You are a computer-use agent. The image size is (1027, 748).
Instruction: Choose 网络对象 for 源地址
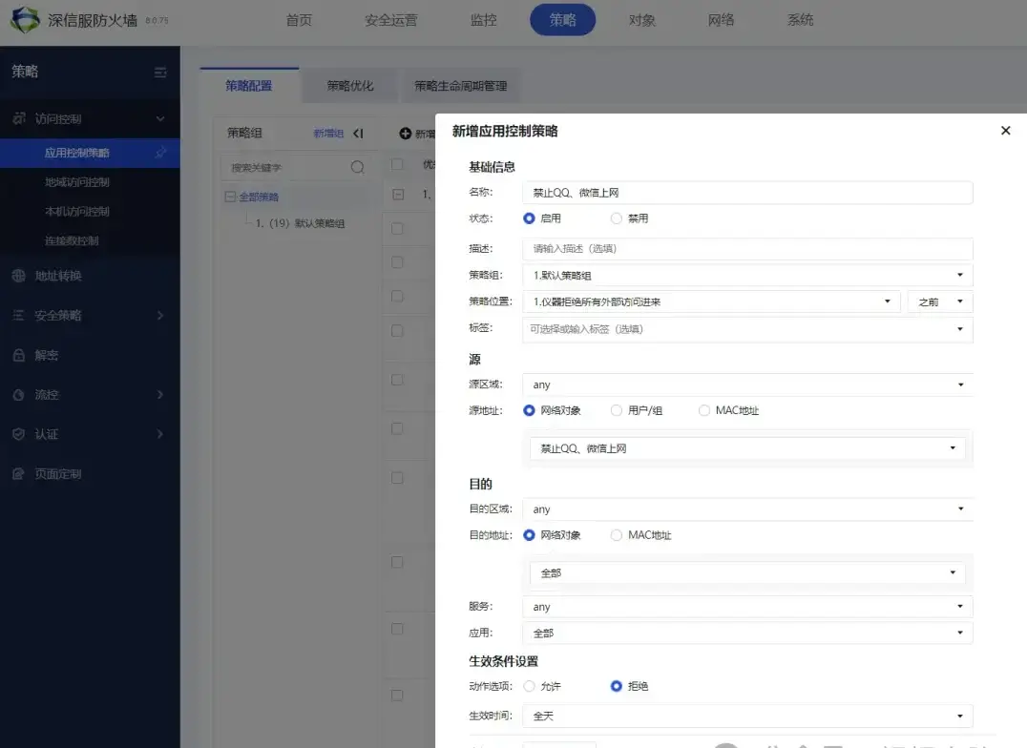(x=529, y=410)
